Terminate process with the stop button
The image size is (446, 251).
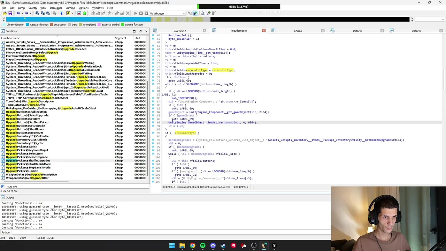[146, 13]
